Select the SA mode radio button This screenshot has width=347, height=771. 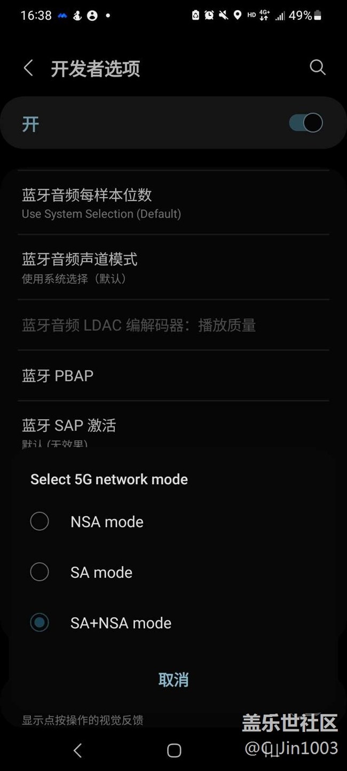pos(40,572)
